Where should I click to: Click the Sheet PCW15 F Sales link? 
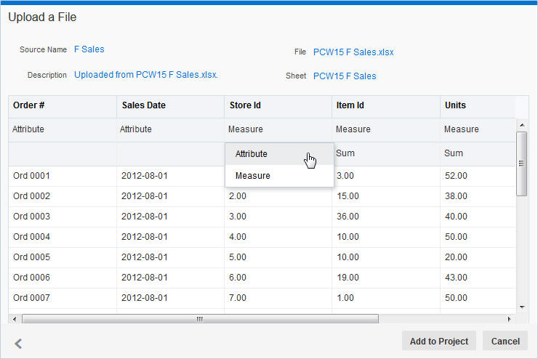(345, 76)
